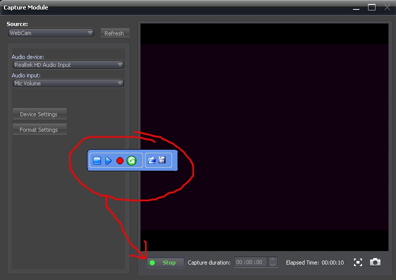Decrease capture duration with down arrow

click(x=272, y=265)
